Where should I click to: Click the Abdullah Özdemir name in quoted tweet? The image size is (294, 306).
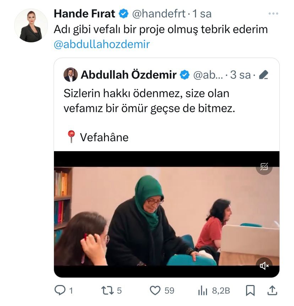[x=129, y=75]
